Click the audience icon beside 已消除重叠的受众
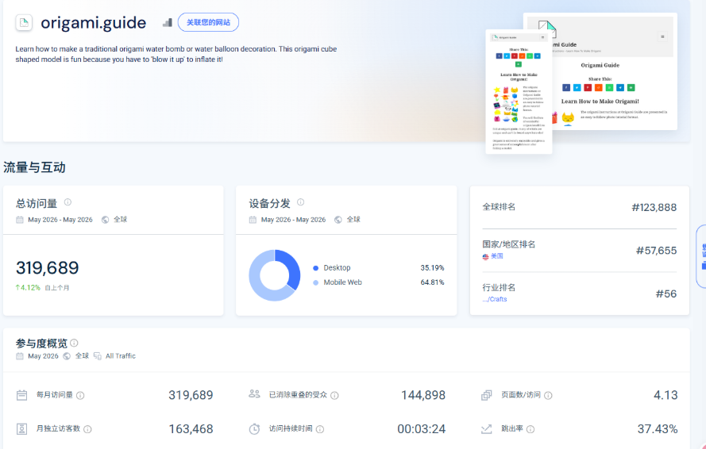 point(254,394)
